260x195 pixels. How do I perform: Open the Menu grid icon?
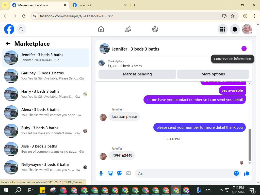[222, 29]
